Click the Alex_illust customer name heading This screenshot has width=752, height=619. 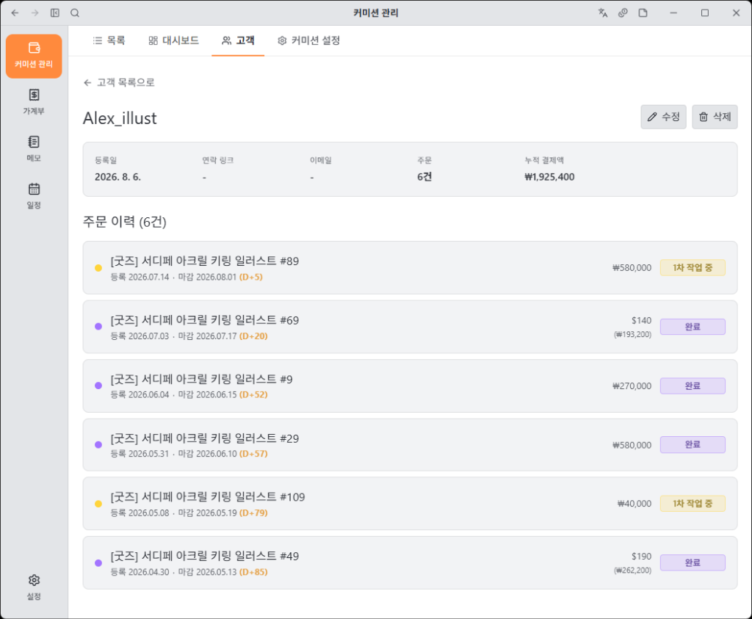pos(120,118)
